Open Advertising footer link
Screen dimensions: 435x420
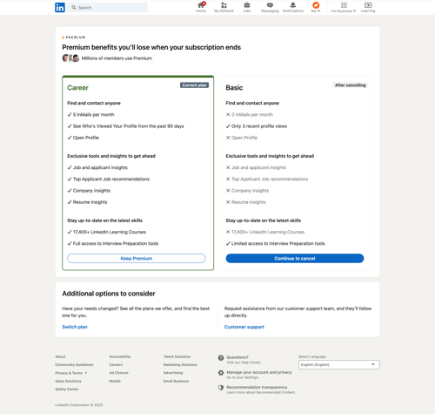(x=173, y=373)
